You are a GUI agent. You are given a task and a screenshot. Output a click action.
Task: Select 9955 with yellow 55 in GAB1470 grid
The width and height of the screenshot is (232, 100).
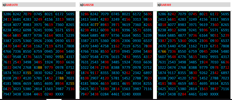pos(59,57)
